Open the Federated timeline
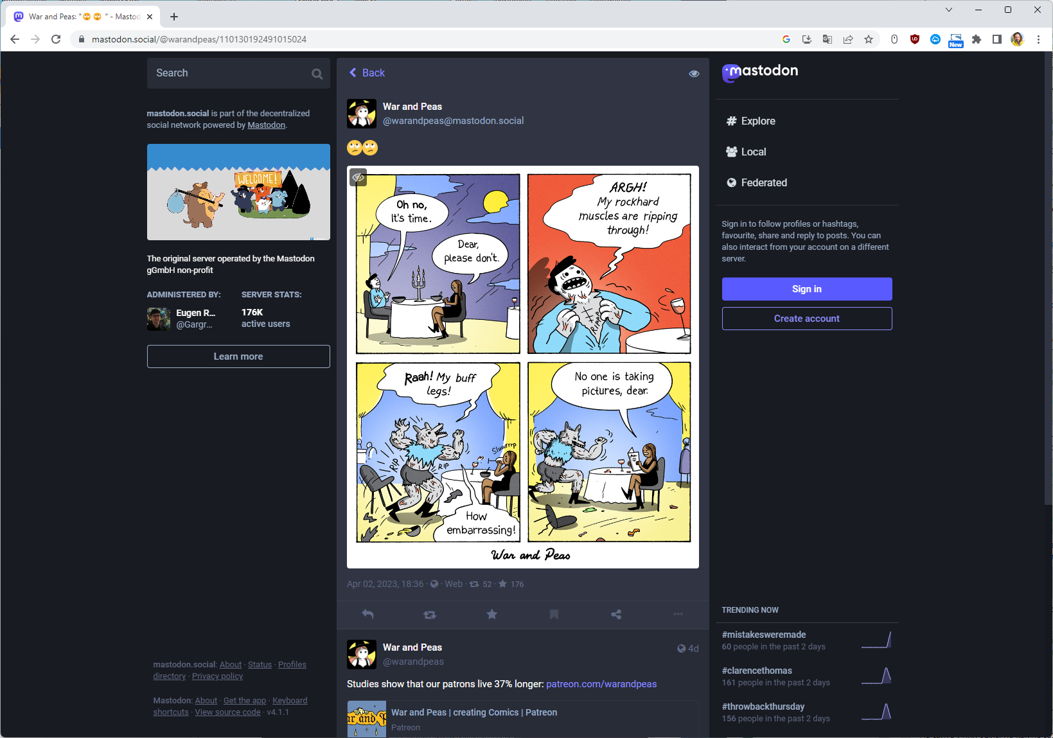The width and height of the screenshot is (1053, 738). click(756, 183)
